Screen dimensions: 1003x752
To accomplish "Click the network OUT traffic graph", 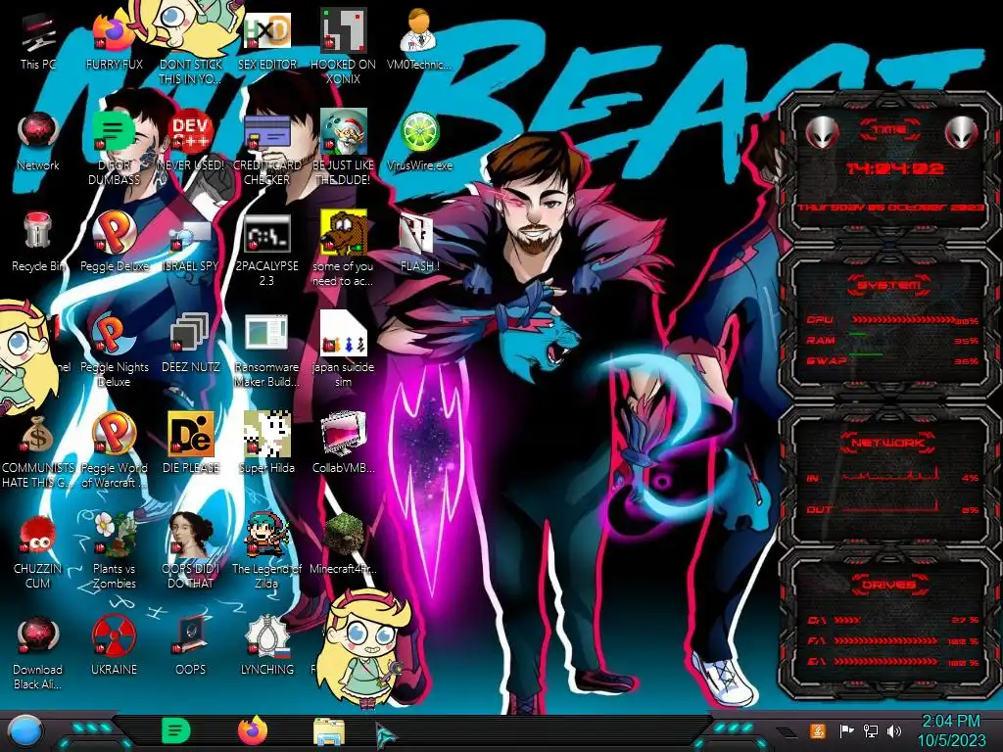I will click(x=889, y=507).
